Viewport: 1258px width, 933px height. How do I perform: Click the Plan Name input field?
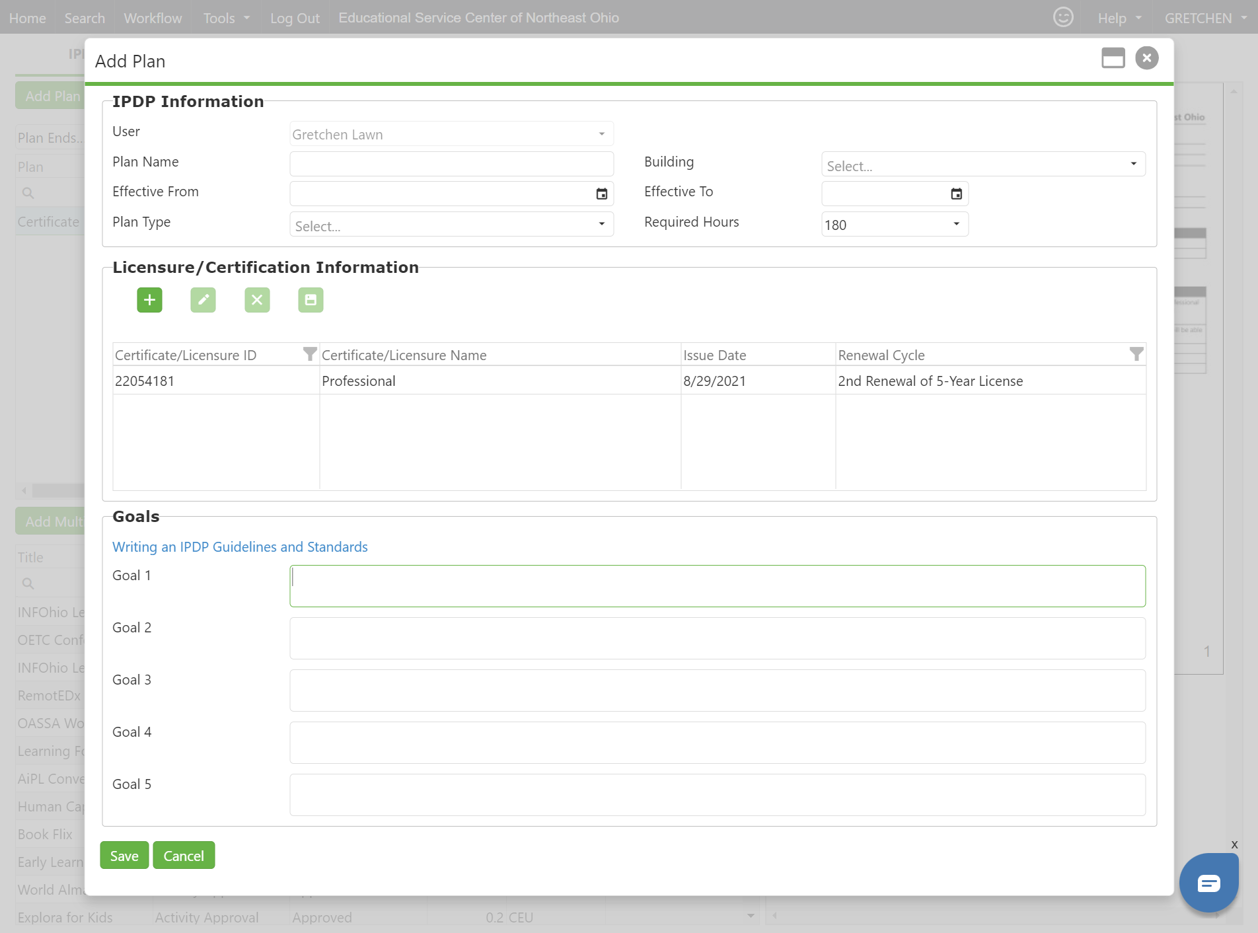click(x=452, y=164)
